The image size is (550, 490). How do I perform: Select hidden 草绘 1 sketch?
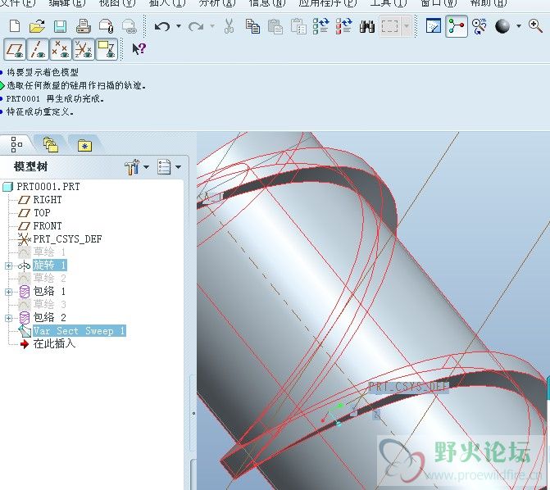click(x=49, y=252)
